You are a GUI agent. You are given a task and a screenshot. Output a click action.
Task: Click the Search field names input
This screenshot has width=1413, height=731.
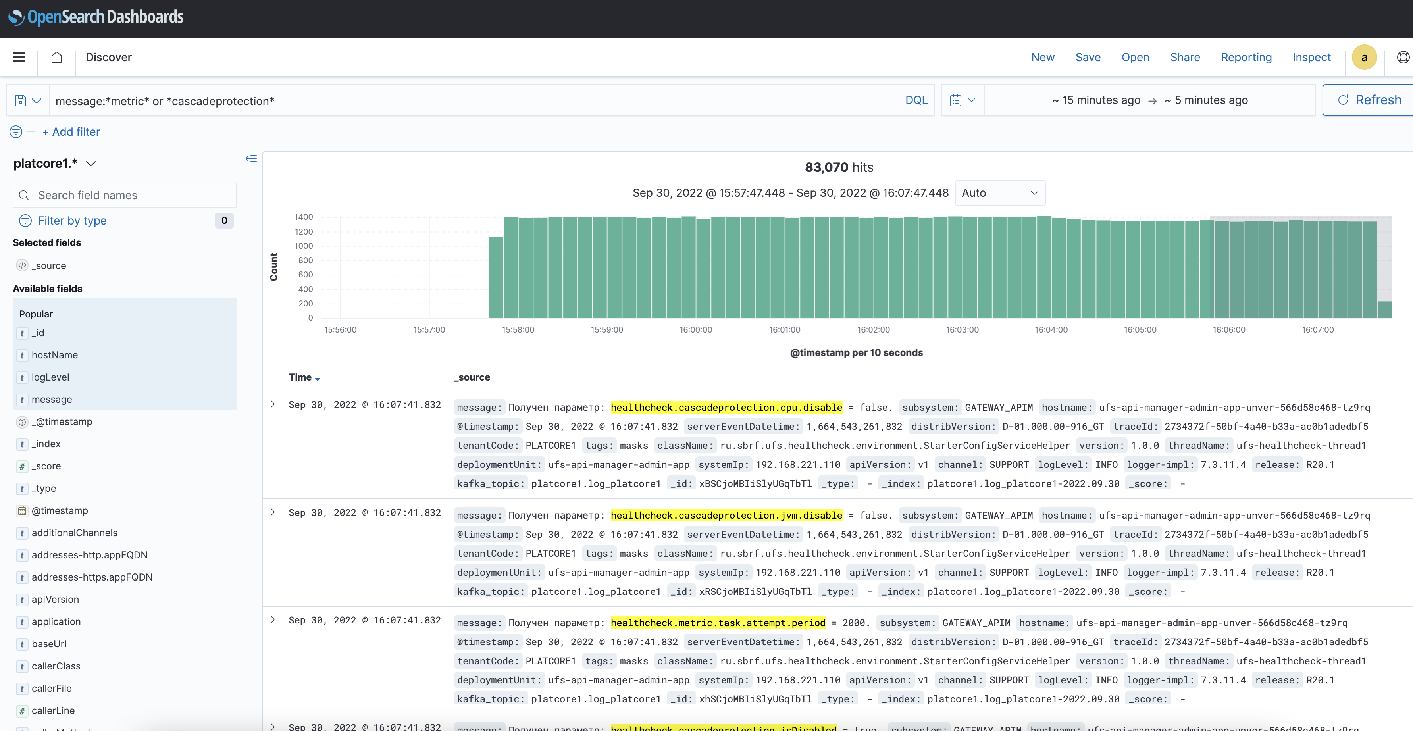pyautogui.click(x=125, y=195)
